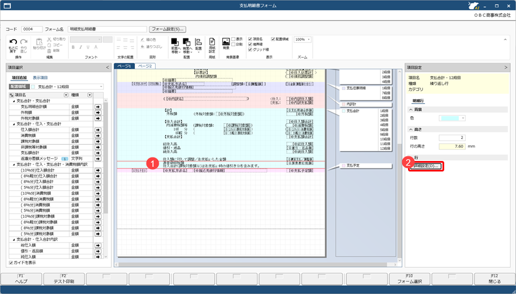This screenshot has height=294, width=516.
Task: Click the F2 テスト印刷 function button
Action: (x=64, y=279)
